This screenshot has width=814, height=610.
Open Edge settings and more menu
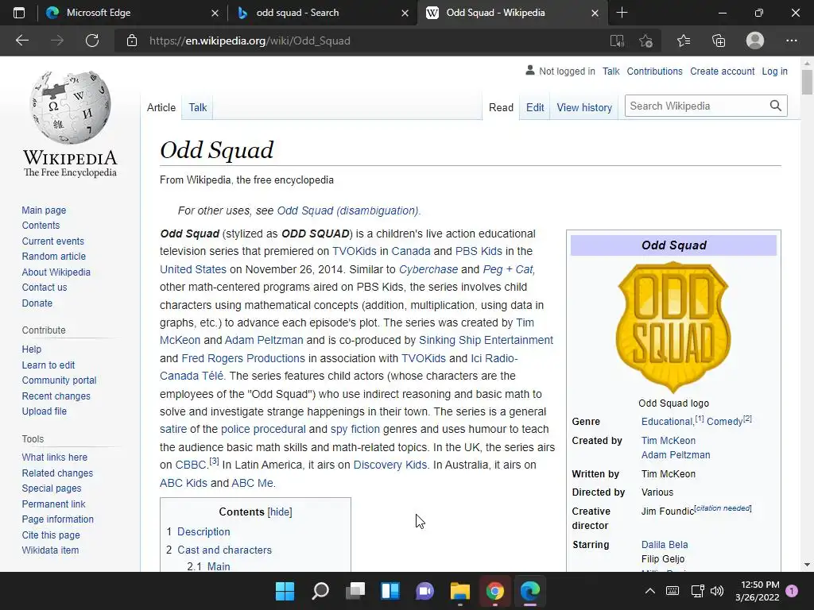(791, 41)
